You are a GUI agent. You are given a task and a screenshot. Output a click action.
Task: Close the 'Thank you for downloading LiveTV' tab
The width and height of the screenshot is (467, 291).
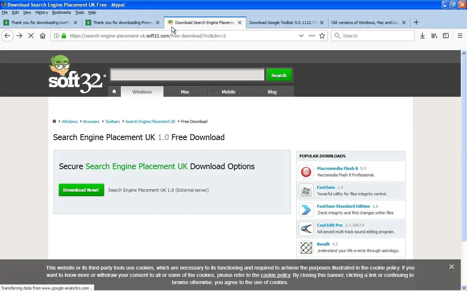tap(76, 22)
